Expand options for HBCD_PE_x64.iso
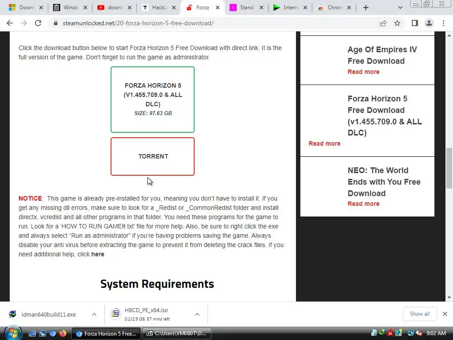This screenshot has height=340, width=453. tap(197, 314)
